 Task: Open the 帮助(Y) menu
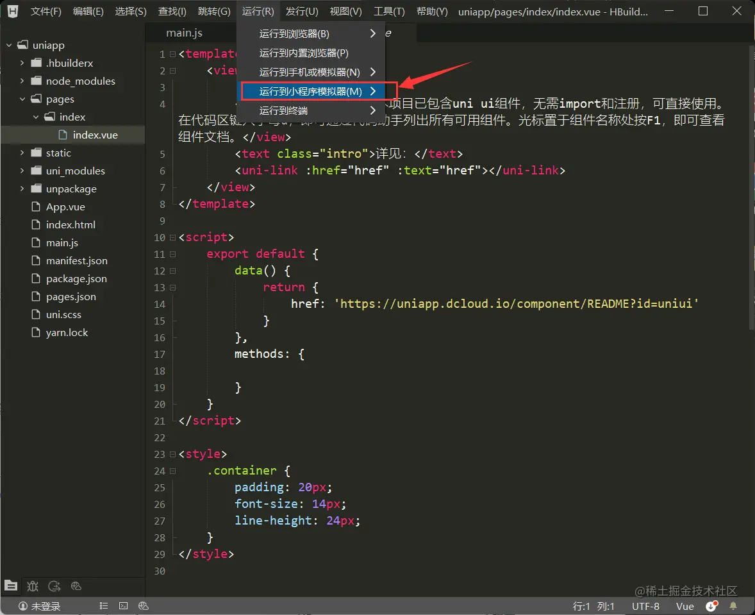(432, 11)
